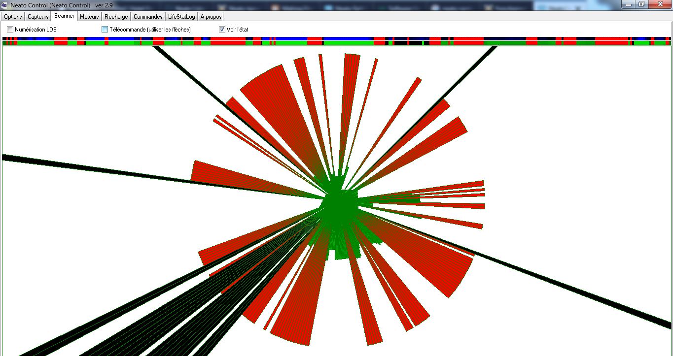Go to the Moteurs tab
This screenshot has height=356, width=673.
pos(89,17)
